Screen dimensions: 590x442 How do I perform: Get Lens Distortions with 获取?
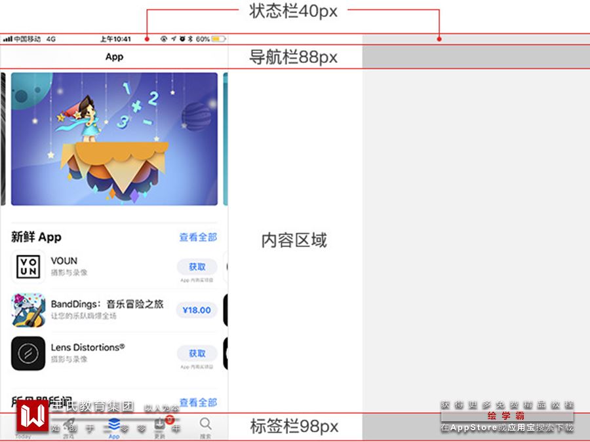pos(197,354)
